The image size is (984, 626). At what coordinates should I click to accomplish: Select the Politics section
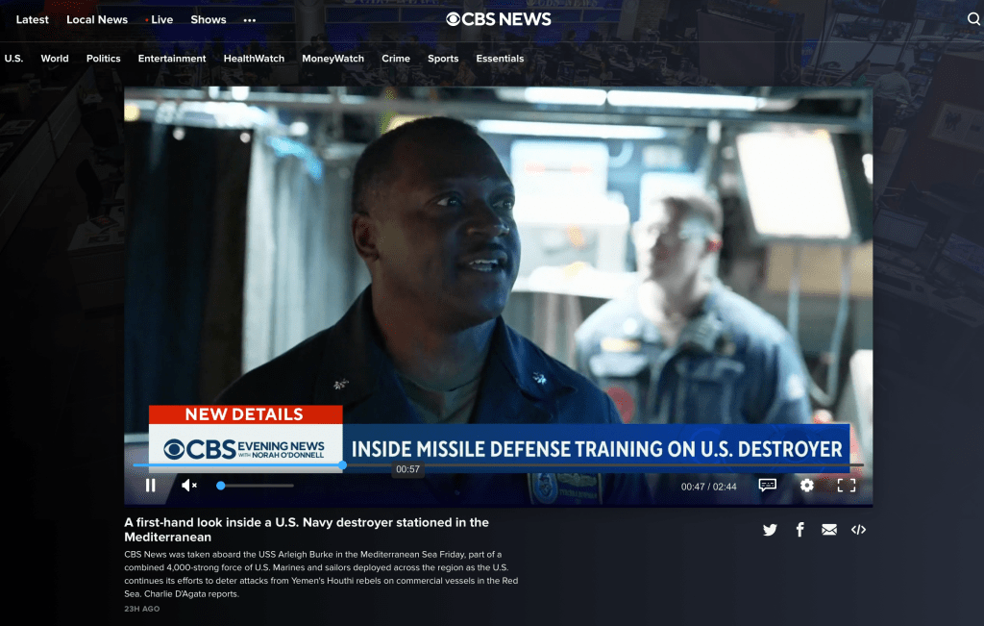pos(104,59)
